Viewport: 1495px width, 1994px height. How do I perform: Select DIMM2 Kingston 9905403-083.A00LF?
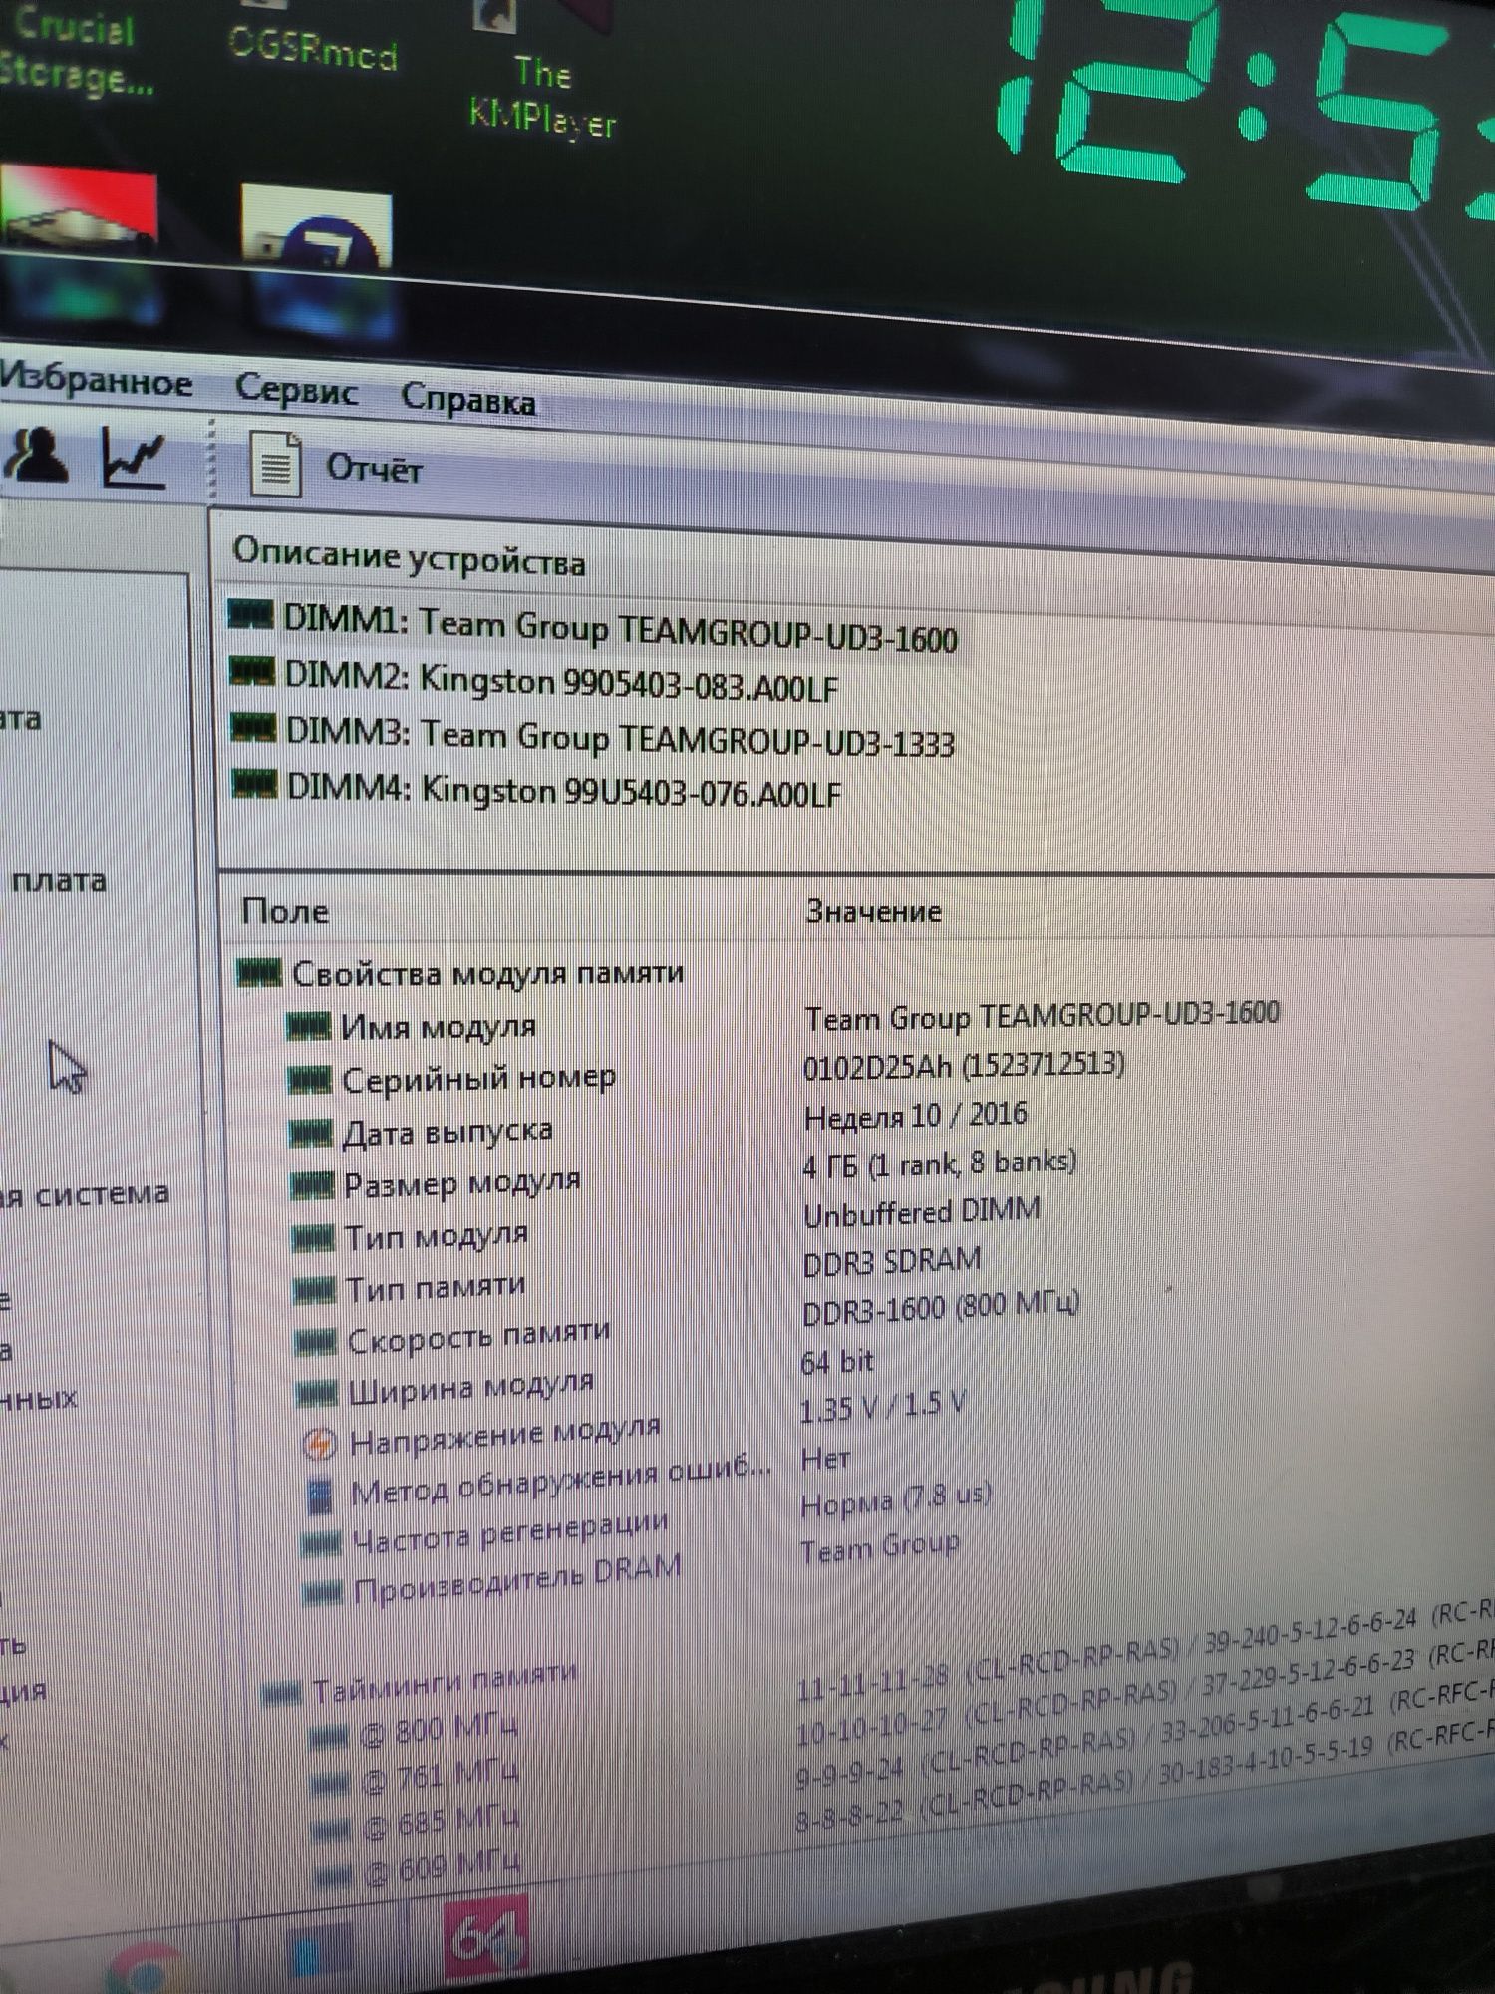pyautogui.click(x=534, y=682)
